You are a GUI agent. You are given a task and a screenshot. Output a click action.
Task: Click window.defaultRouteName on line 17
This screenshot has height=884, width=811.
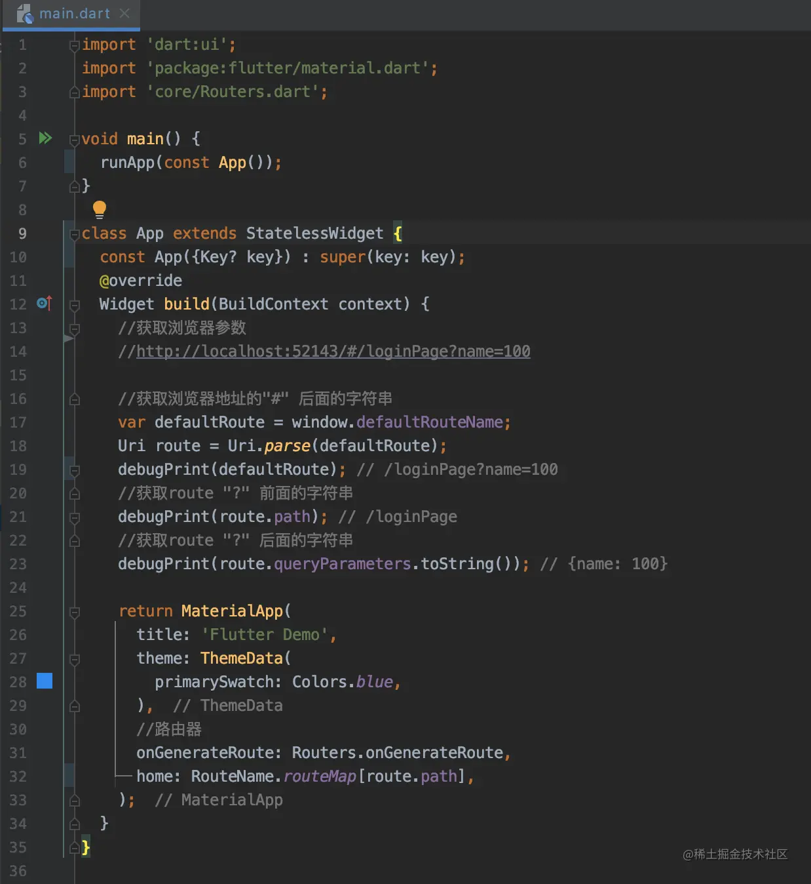[397, 422]
